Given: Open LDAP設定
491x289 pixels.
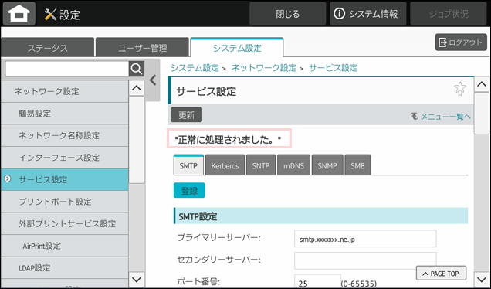Looking at the screenshot, I should coord(65,267).
